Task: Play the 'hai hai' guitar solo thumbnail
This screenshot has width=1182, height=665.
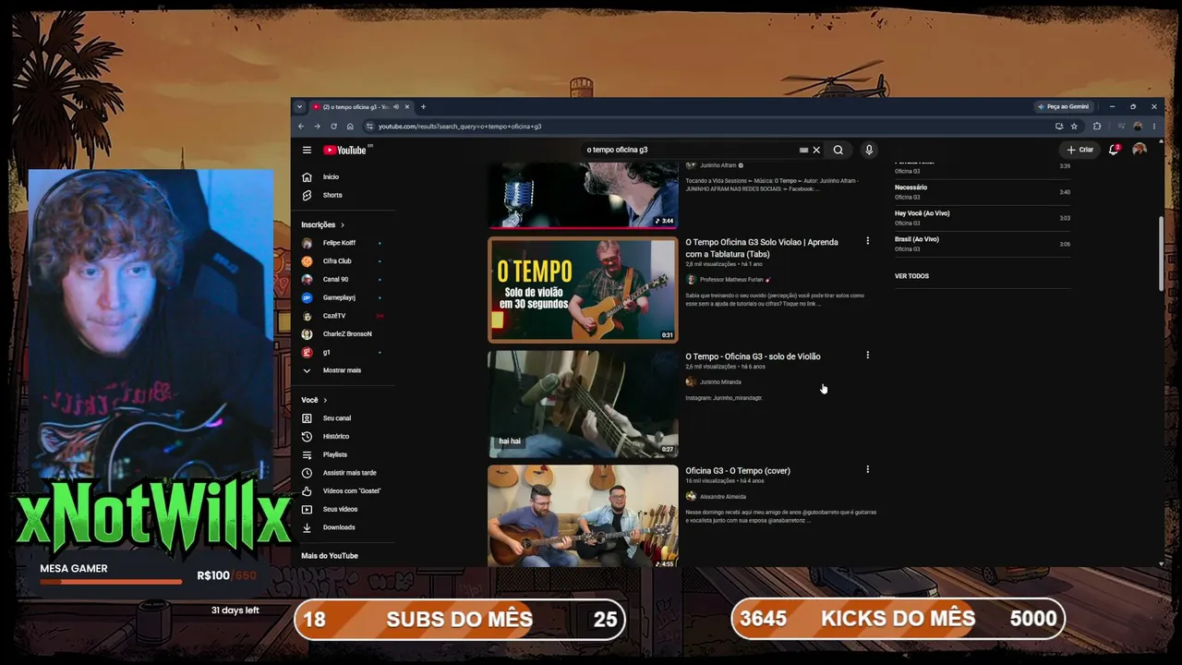Action: click(583, 405)
